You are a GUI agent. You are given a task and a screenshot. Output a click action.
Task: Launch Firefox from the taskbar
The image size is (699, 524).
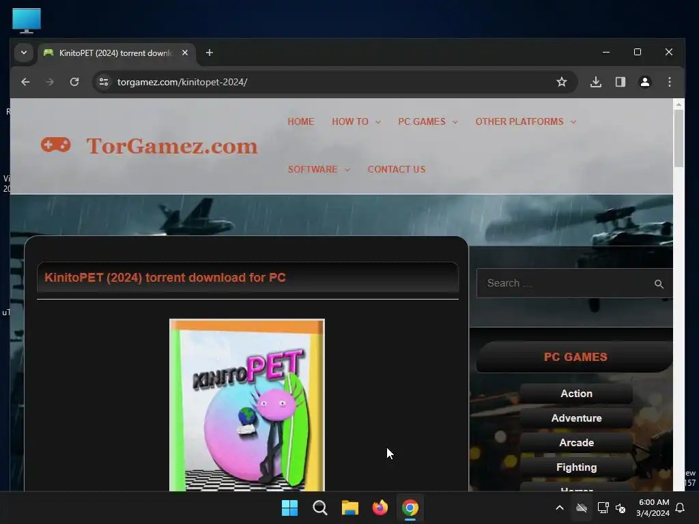[x=380, y=508]
